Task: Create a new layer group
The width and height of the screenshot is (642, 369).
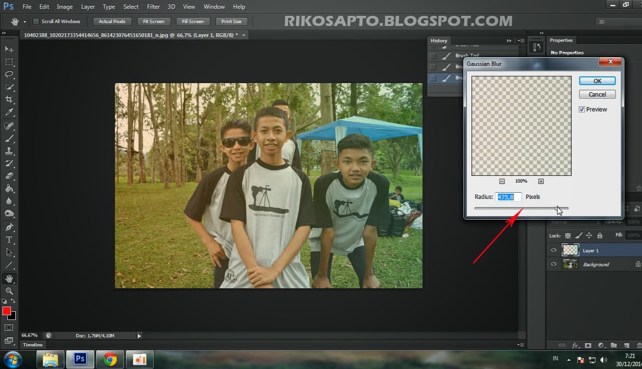Action: 614,345
